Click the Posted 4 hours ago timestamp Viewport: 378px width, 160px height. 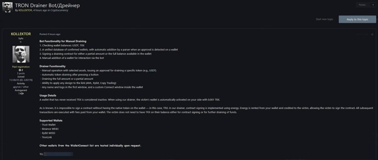(x=50, y=34)
